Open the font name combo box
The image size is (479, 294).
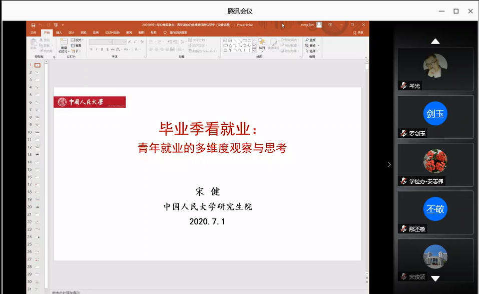[x=101, y=42]
